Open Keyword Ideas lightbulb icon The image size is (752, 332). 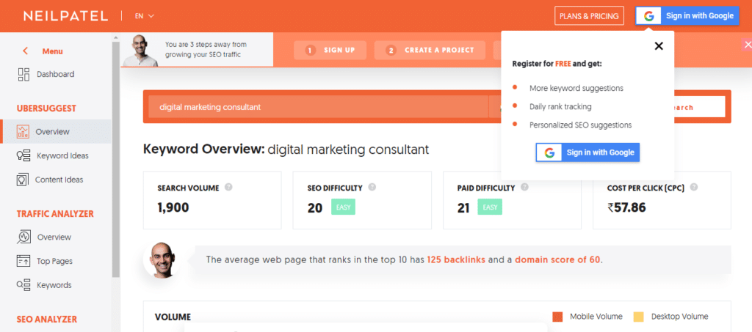23,155
